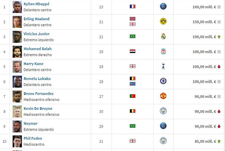
Task: Open Neymar's player photo thumbnail
Action: point(17,126)
